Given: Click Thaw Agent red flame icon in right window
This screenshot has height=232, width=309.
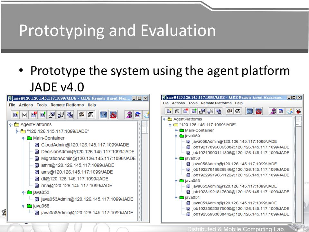Looking at the screenshot, I should click(x=258, y=111).
